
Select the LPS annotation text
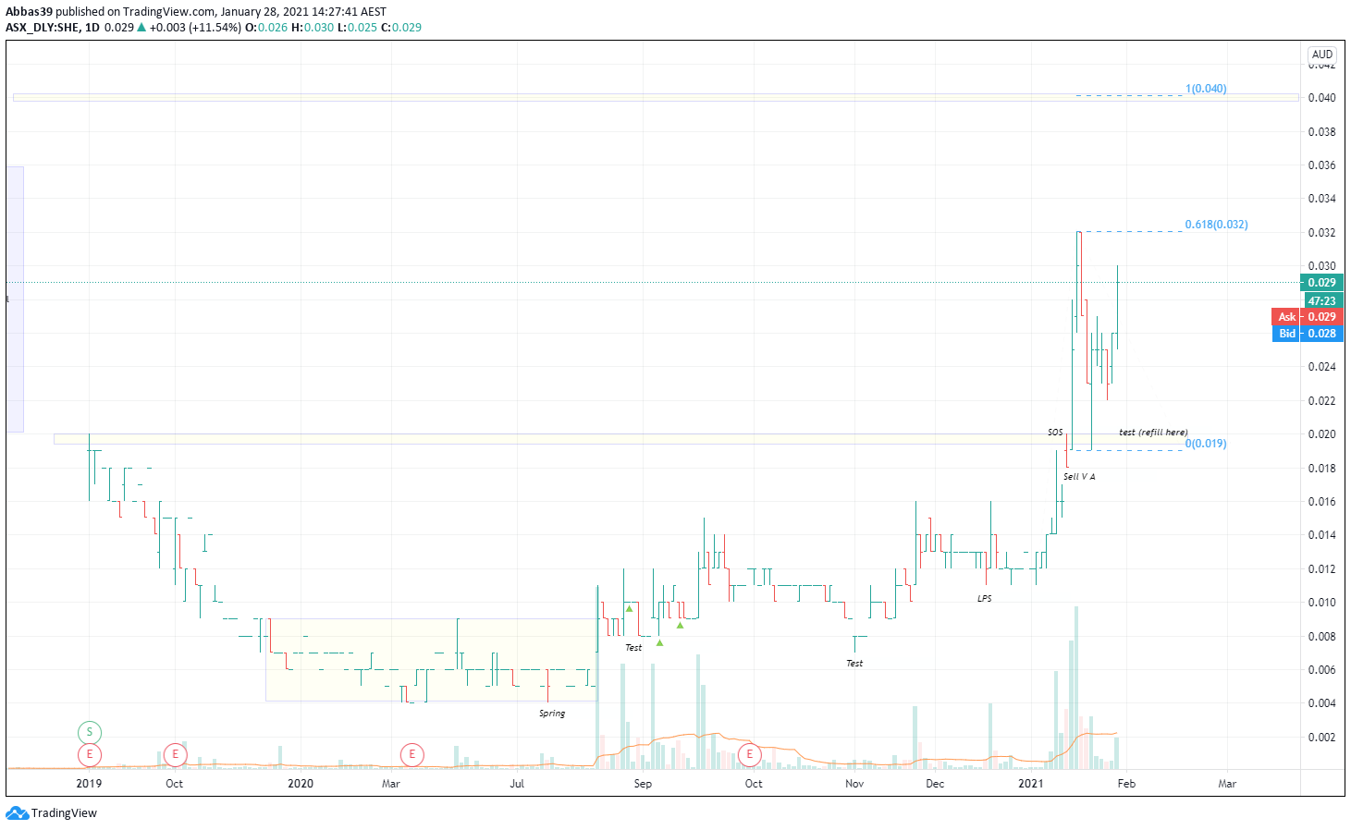pos(985,599)
